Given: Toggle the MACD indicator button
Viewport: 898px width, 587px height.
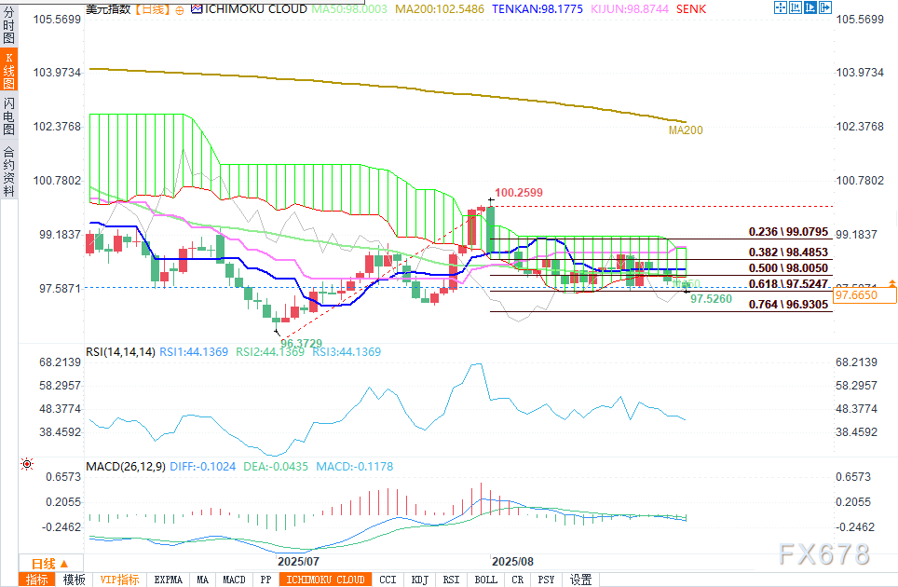Looking at the screenshot, I should click(234, 580).
